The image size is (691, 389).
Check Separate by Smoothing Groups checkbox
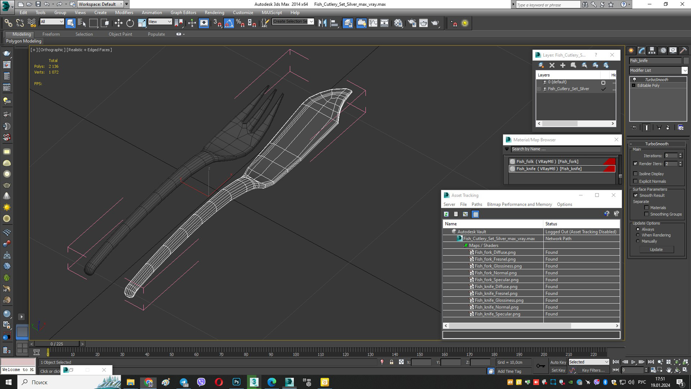tap(646, 214)
